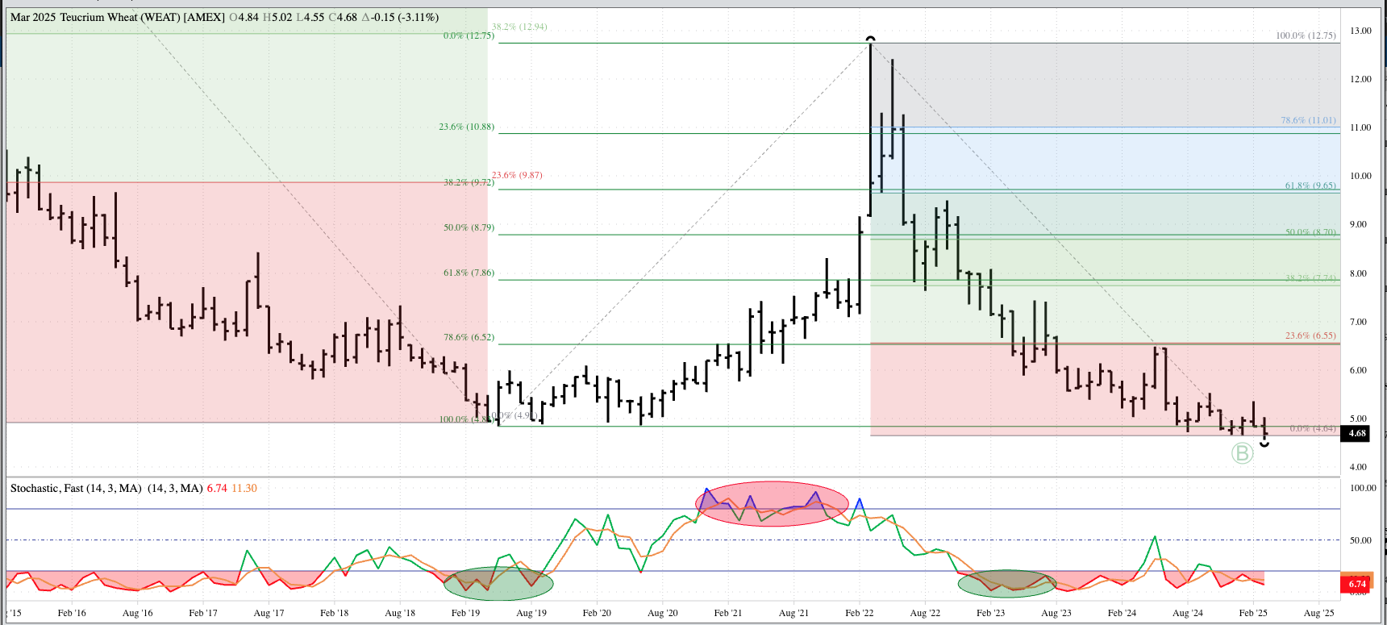
Task: Click the Stochastic, Fast (14, 3, MA) label
Action: tap(76, 488)
